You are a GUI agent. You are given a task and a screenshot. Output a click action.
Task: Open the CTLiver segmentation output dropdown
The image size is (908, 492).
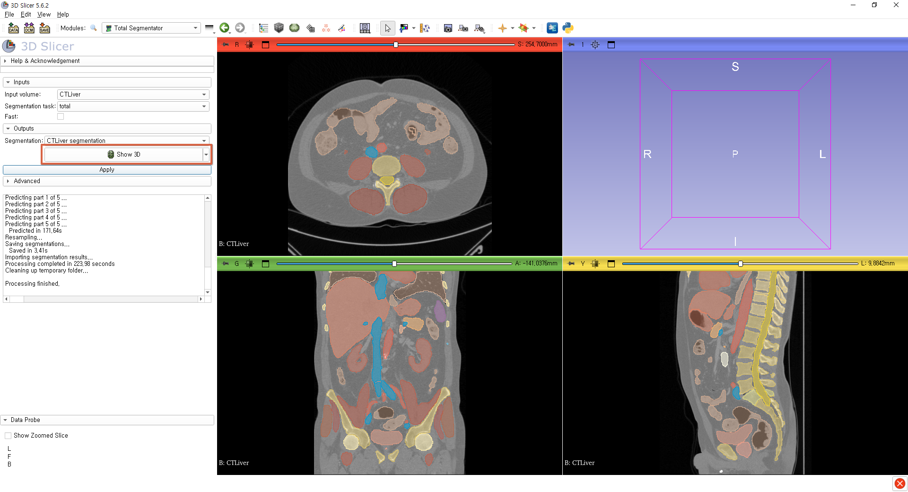click(127, 141)
